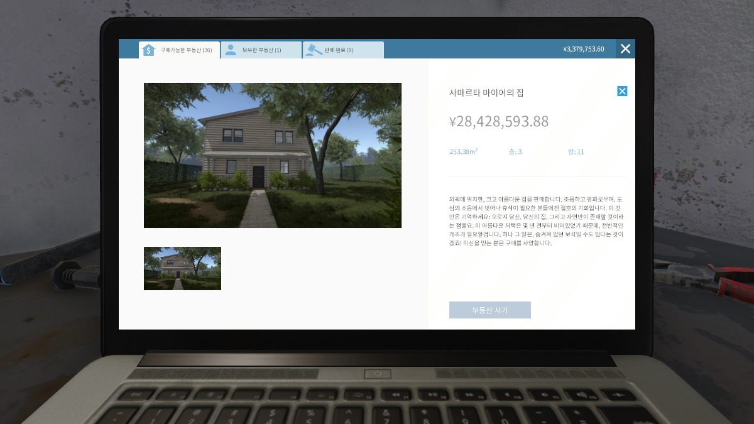
Task: Click the account balance ¥3,379,753.60
Action: (x=583, y=49)
